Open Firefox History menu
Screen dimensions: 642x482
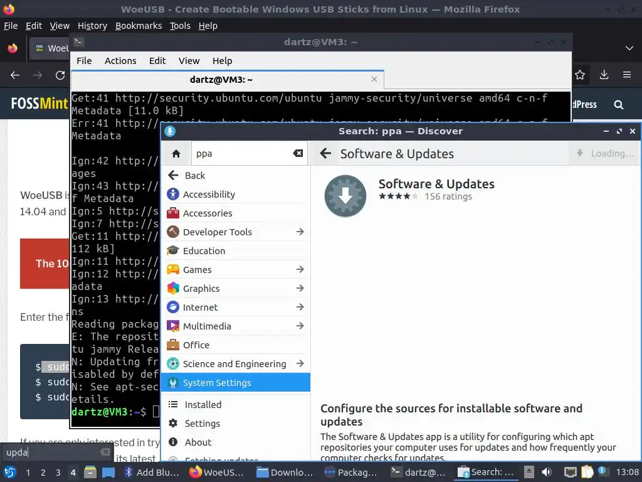point(92,26)
